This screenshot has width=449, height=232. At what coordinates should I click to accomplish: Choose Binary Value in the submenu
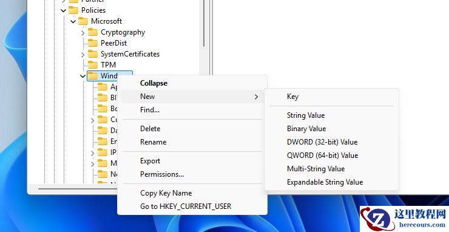point(331,129)
